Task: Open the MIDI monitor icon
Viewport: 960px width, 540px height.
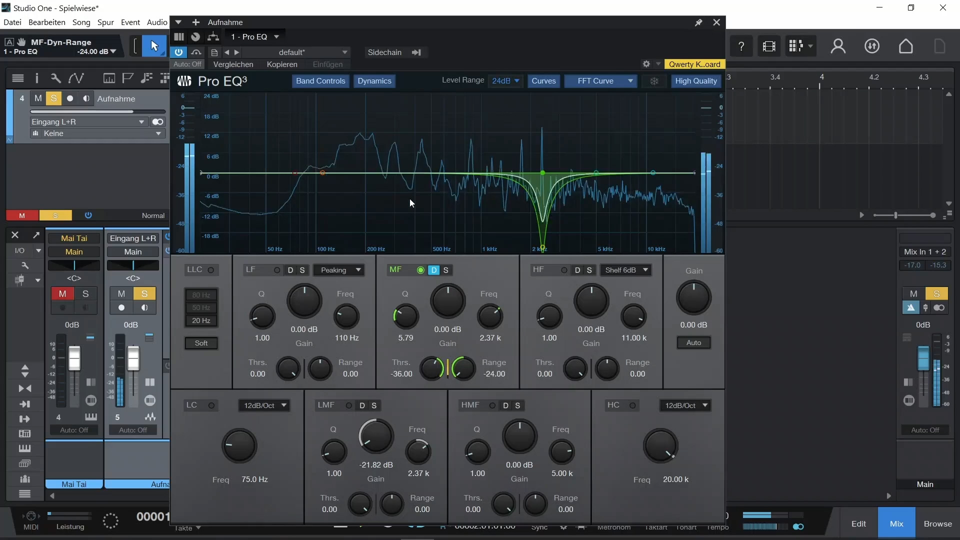Action: 30,516
